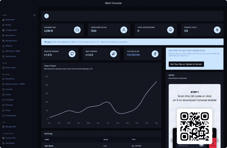Open Power Store in the sidebar

[11, 68]
